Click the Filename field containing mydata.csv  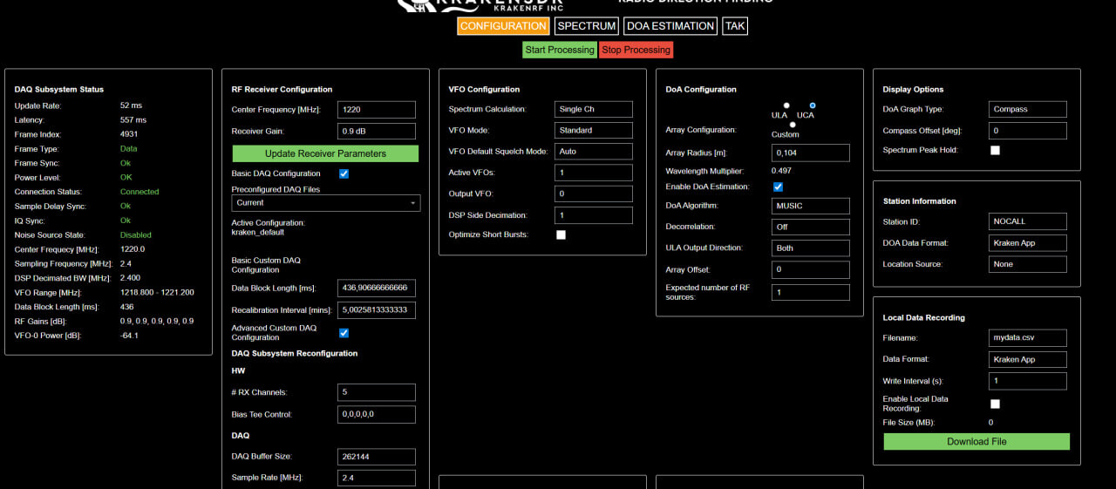point(1027,338)
